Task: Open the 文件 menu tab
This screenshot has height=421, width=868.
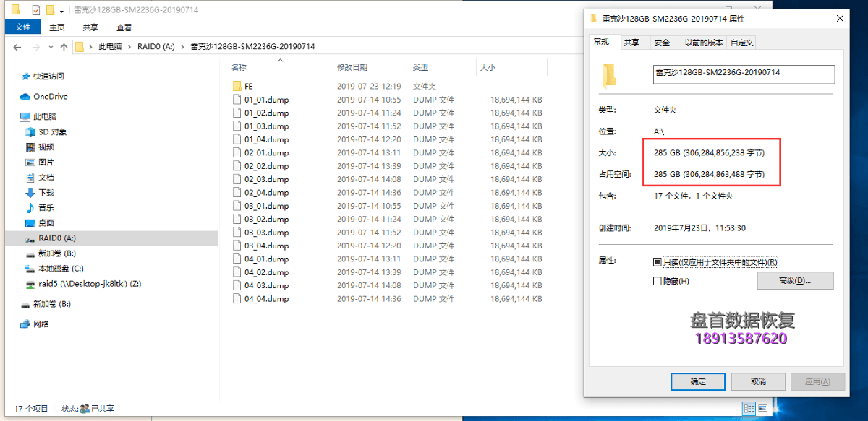Action: coord(23,27)
